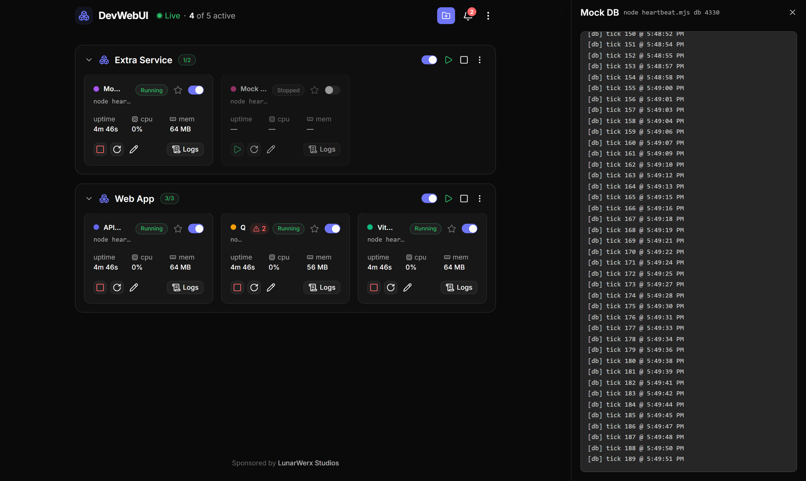The width and height of the screenshot is (806, 481).
Task: Toggle off the Q service switch
Action: pos(332,228)
